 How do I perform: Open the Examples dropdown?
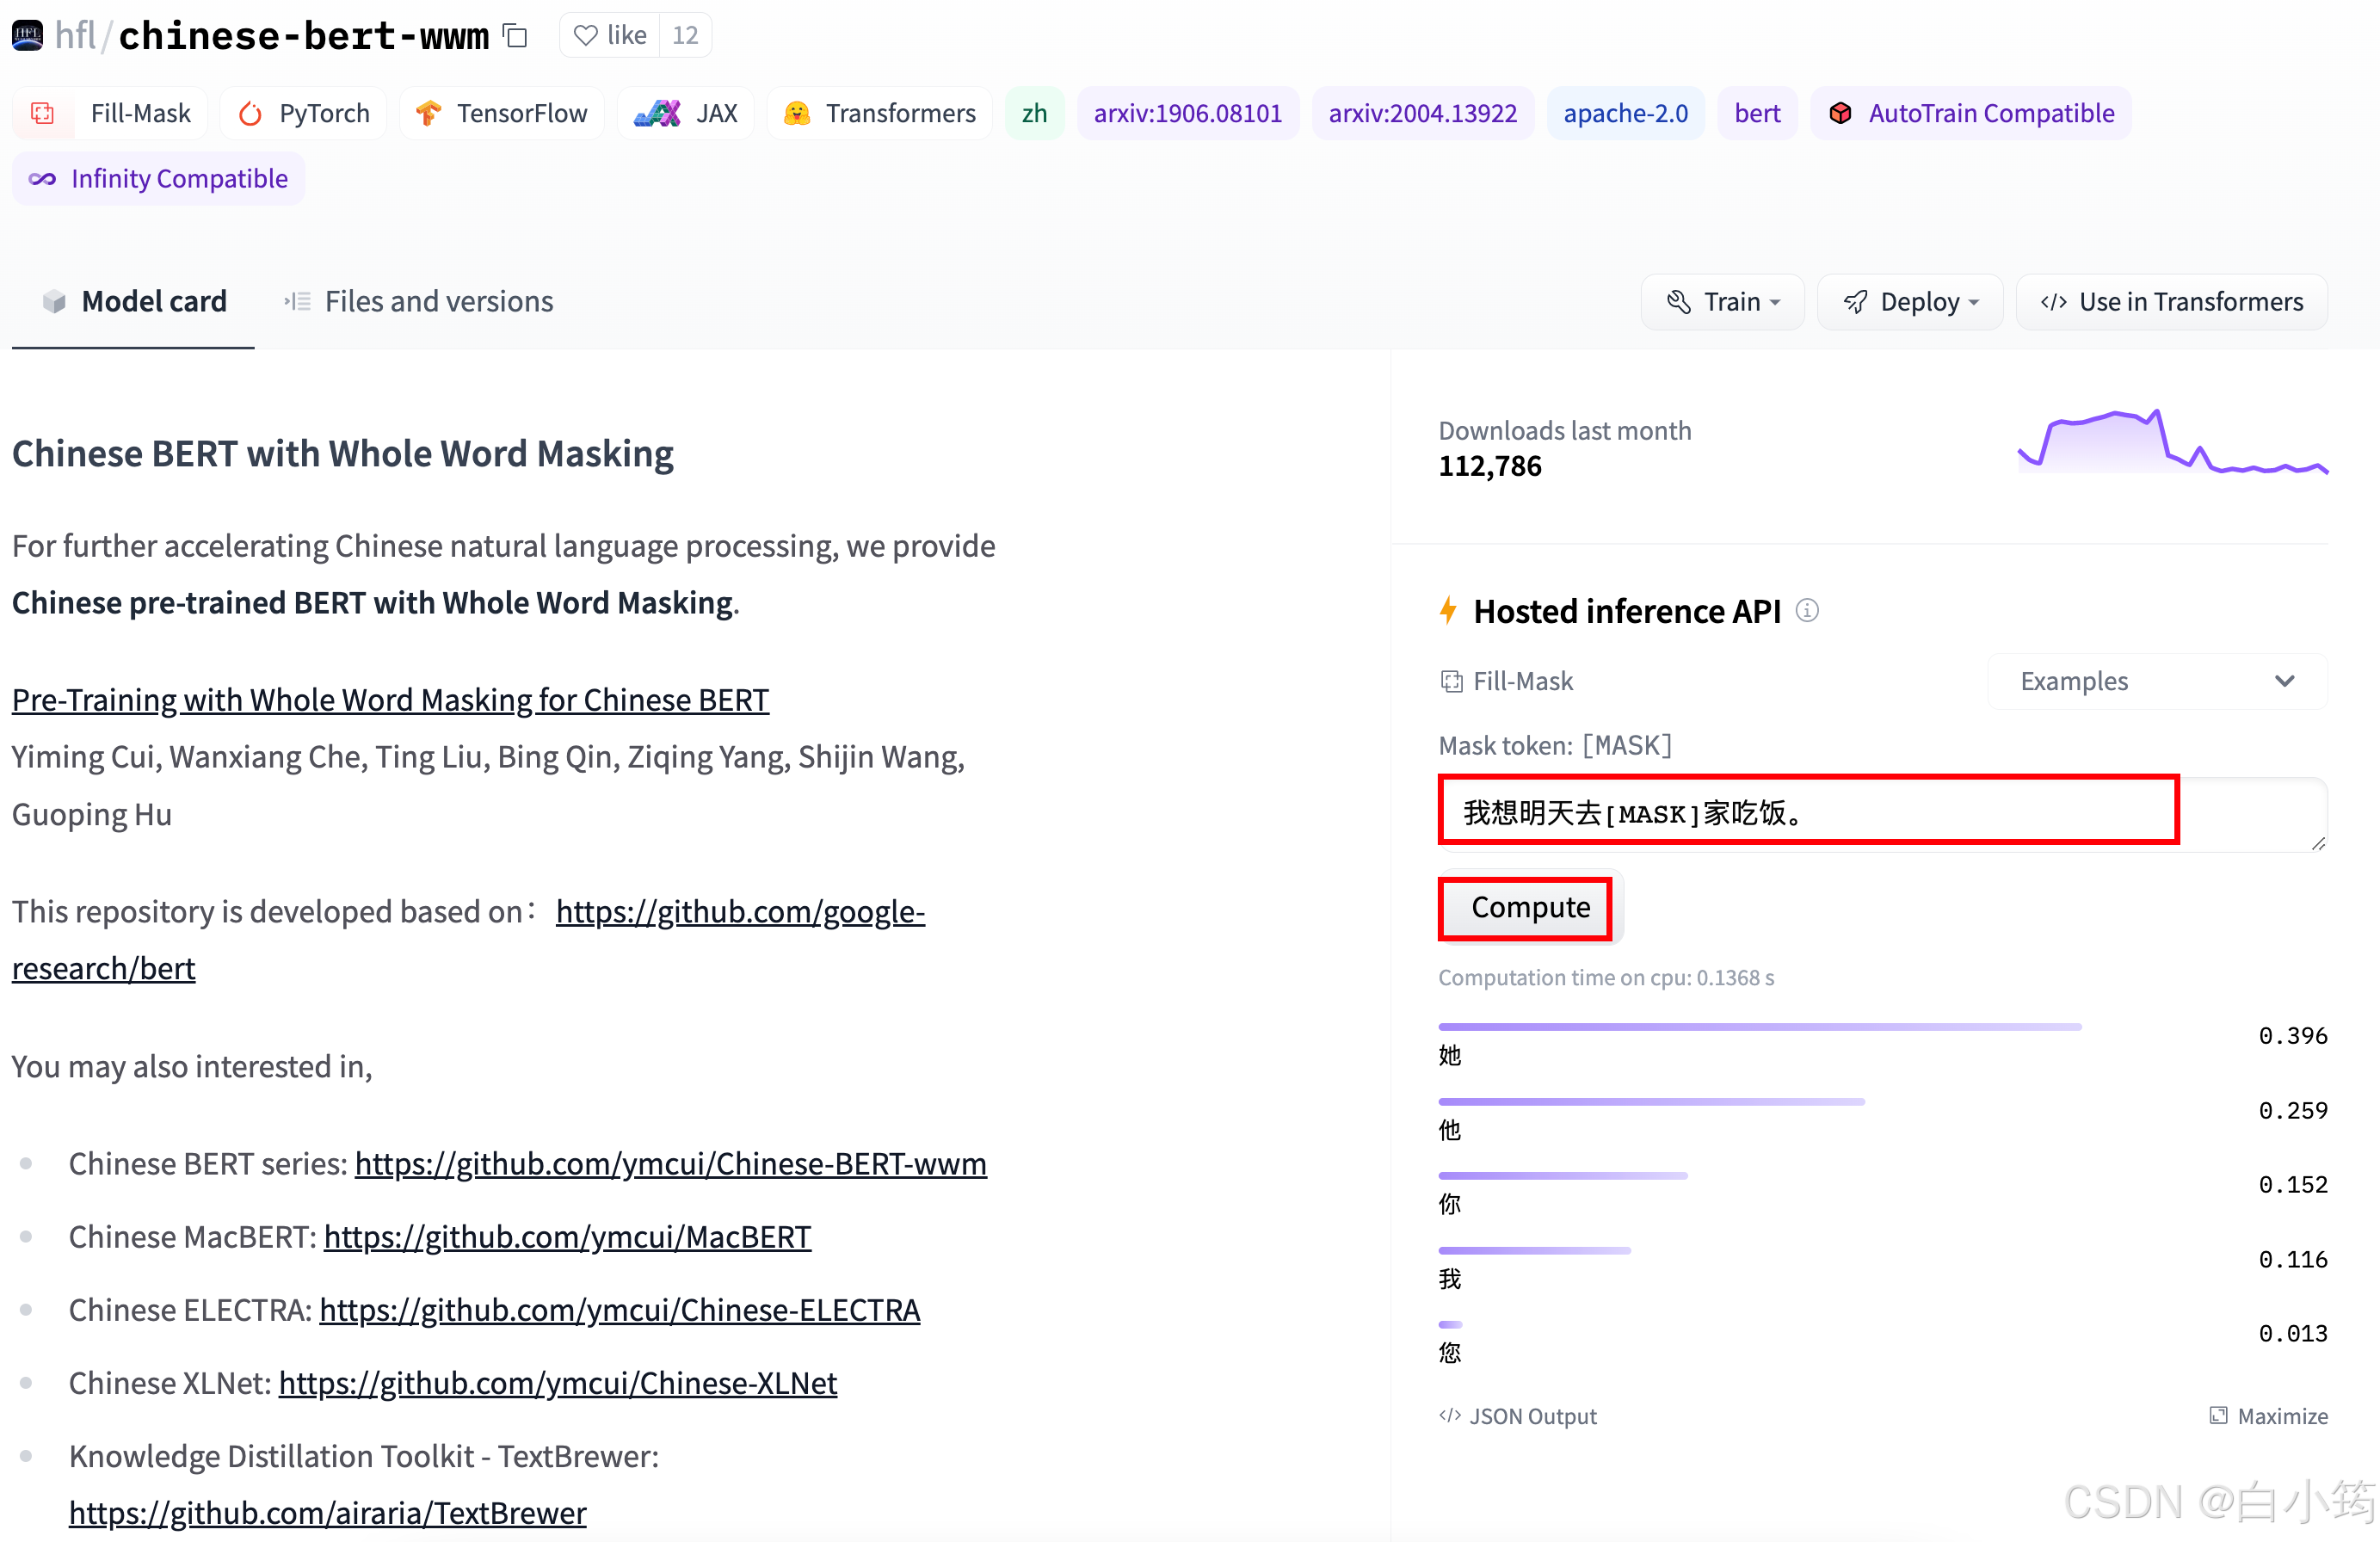click(2156, 680)
